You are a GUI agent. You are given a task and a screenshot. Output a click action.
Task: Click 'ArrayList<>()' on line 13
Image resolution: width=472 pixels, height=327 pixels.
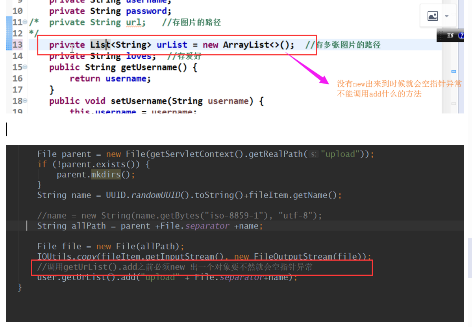click(256, 45)
